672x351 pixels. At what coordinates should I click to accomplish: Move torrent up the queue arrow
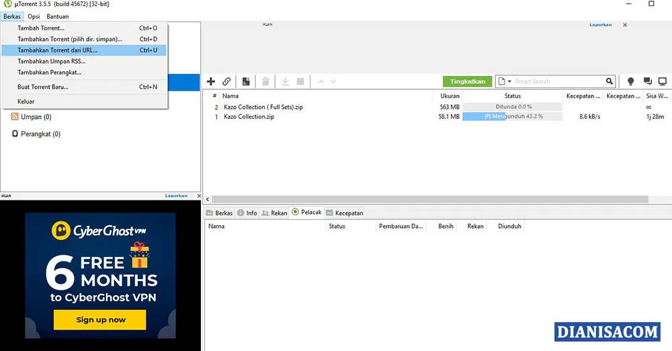[x=321, y=81]
